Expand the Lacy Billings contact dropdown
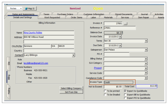The width and height of the screenshot is (168, 105). point(73,55)
